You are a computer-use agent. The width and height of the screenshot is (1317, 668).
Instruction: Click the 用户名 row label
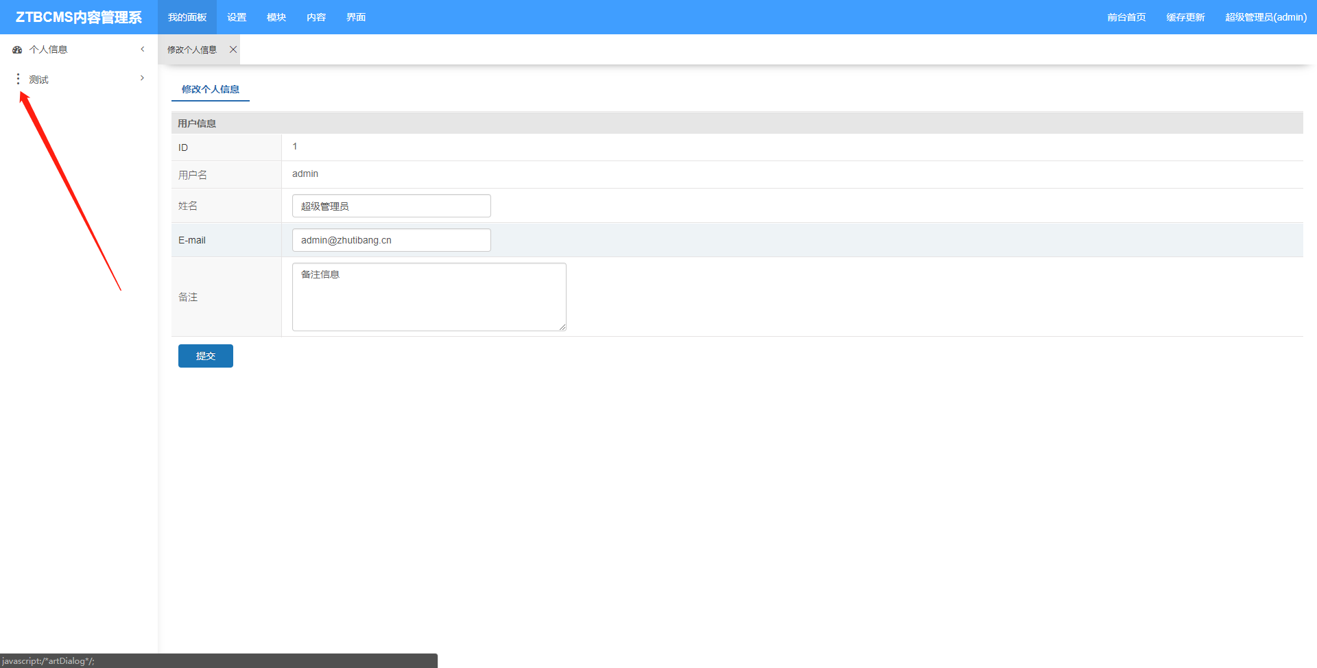193,175
